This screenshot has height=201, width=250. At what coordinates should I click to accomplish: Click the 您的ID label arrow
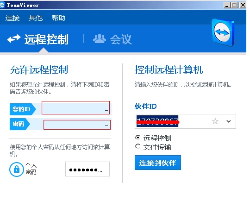(x=23, y=109)
